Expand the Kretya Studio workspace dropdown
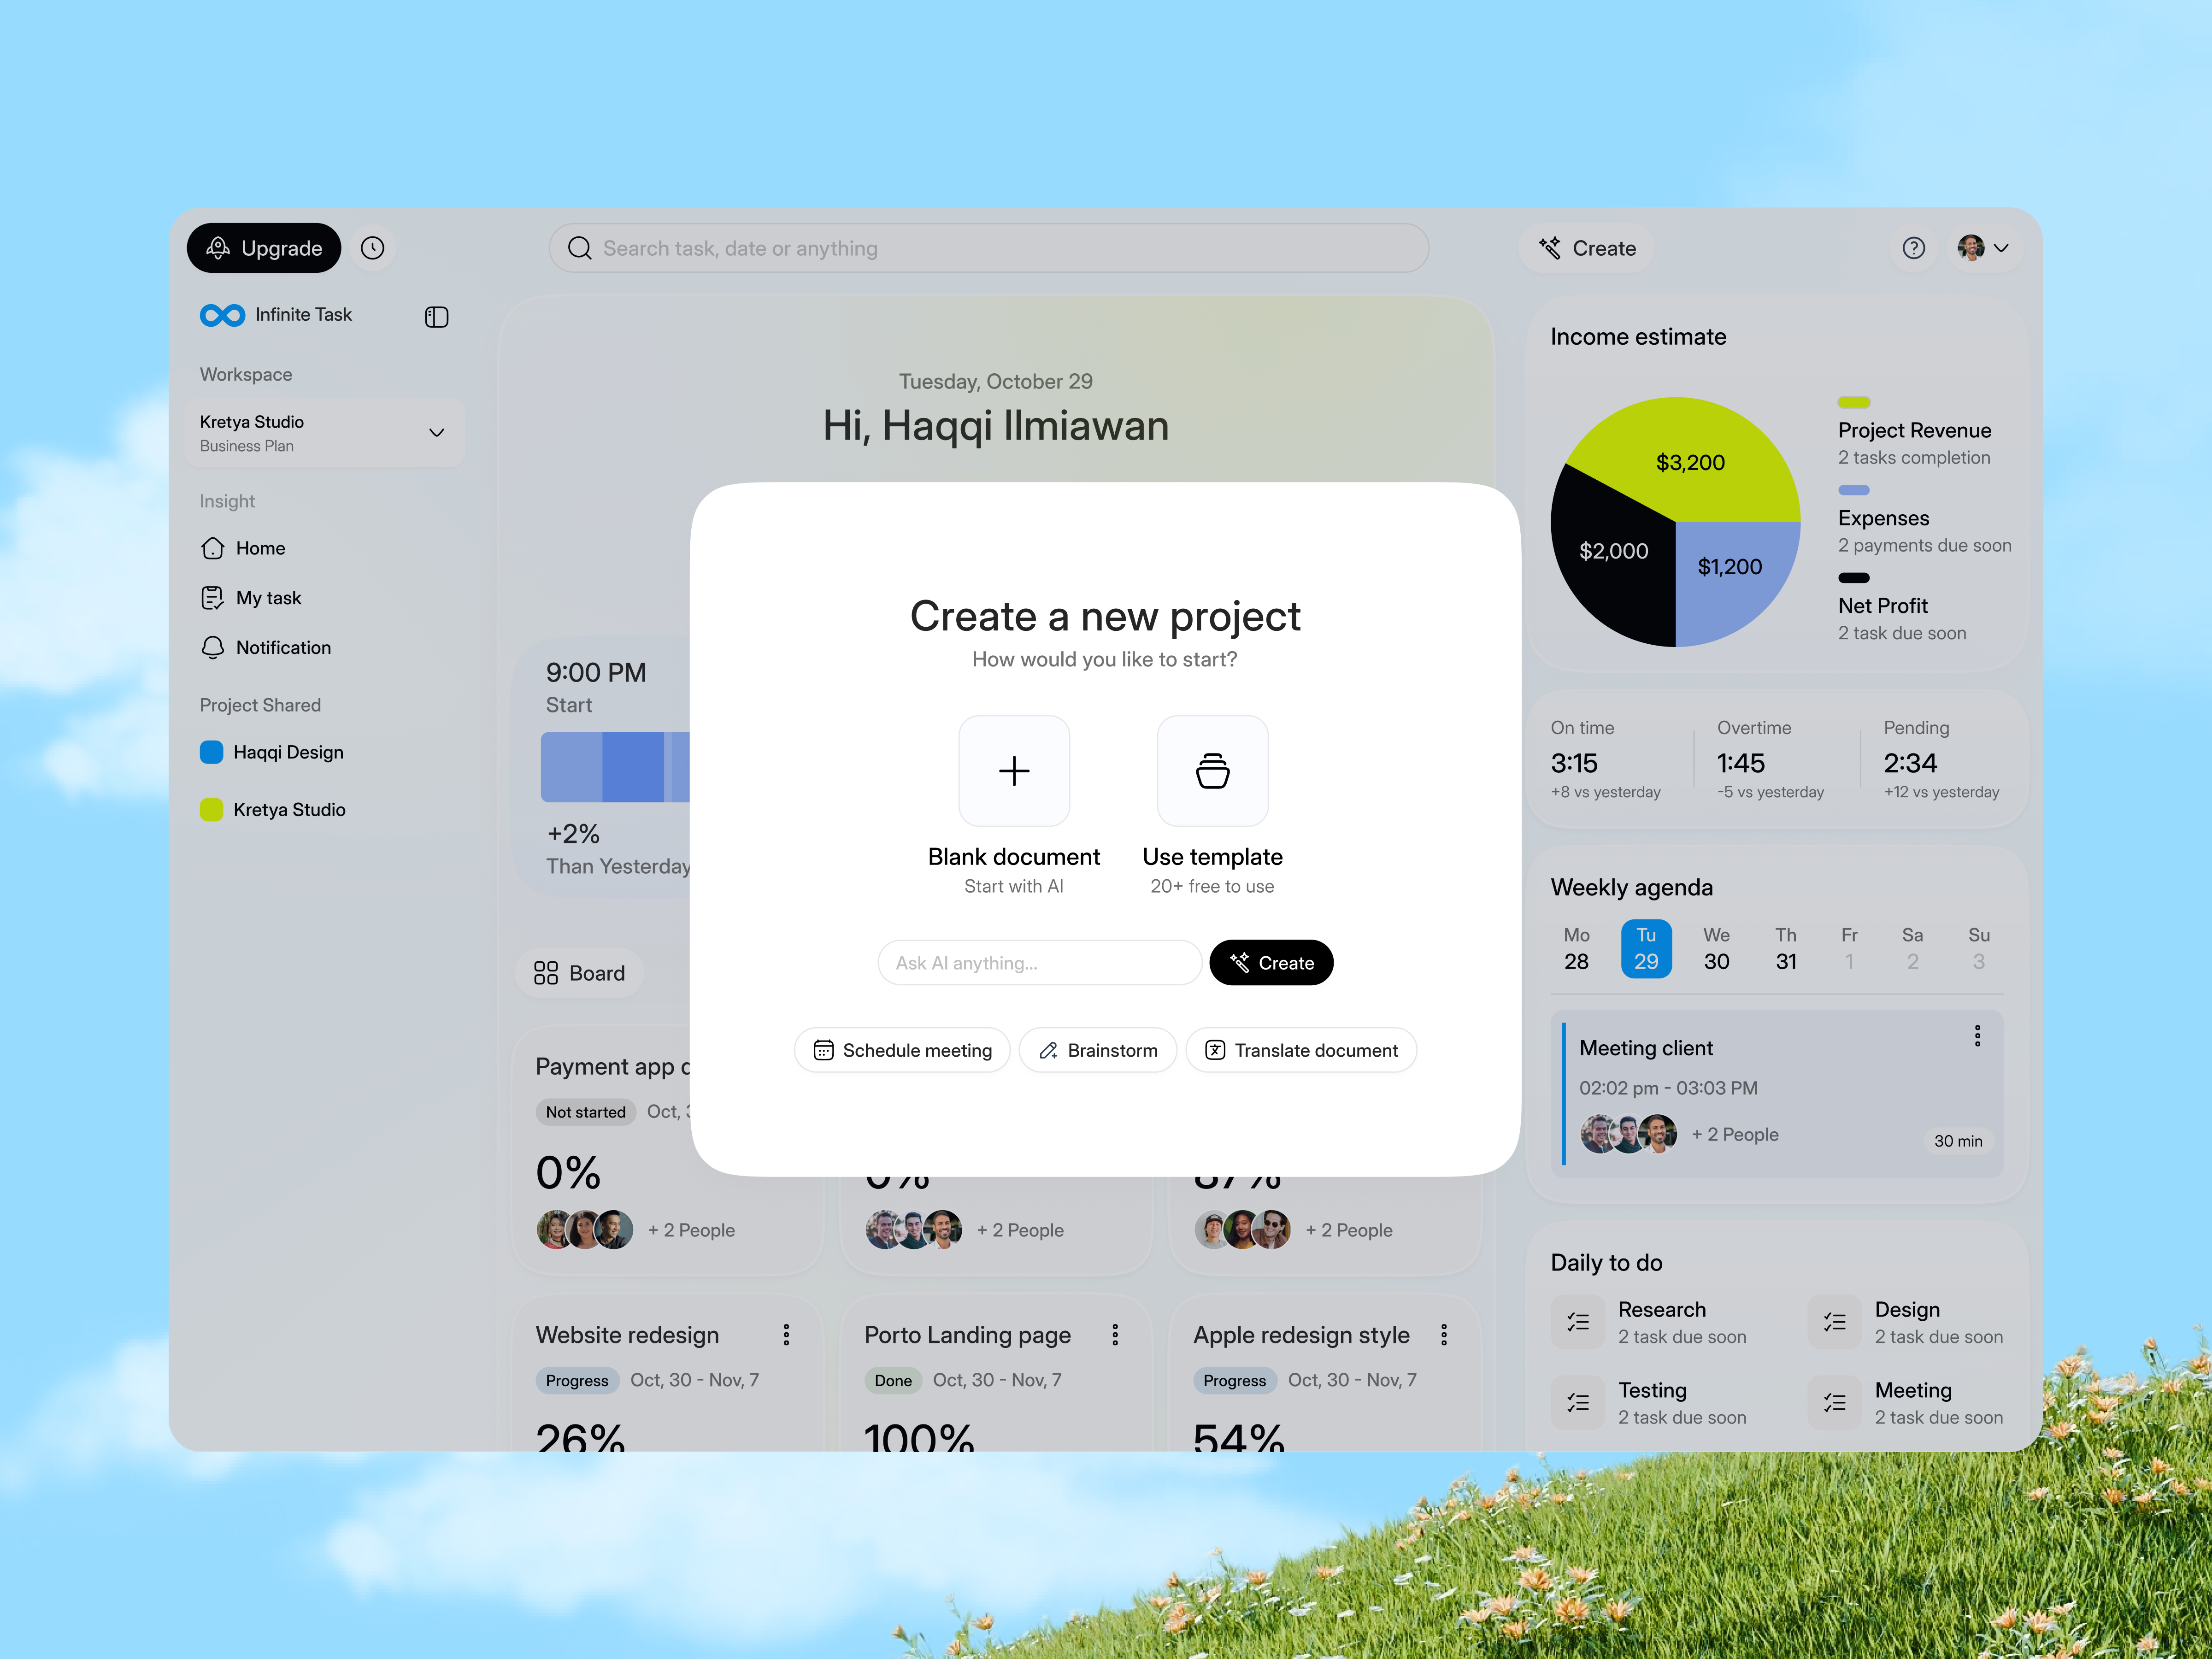2212x1659 pixels. coord(436,432)
